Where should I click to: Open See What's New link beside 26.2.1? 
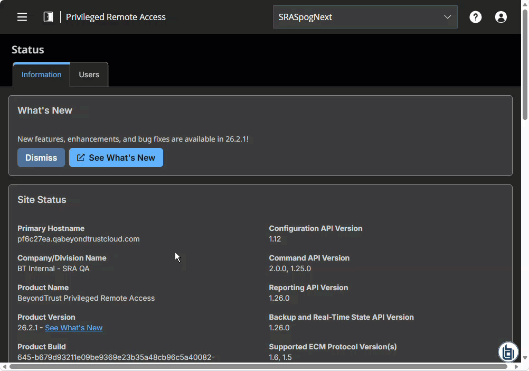(x=74, y=328)
